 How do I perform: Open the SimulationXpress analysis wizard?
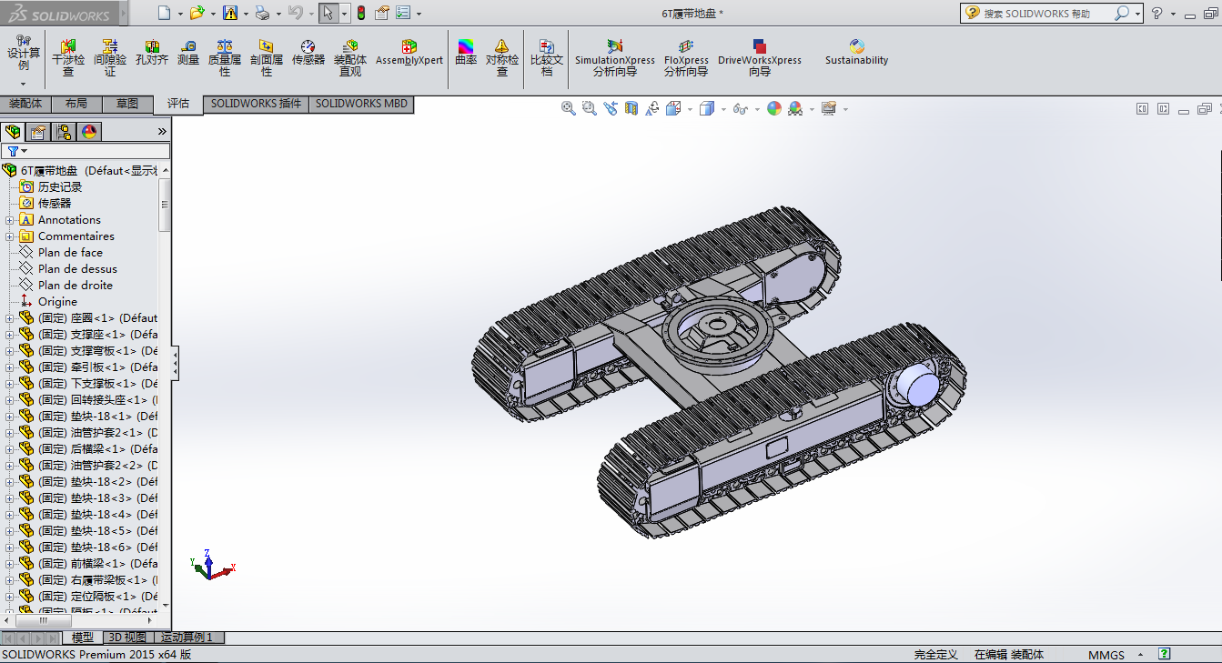[x=614, y=56]
